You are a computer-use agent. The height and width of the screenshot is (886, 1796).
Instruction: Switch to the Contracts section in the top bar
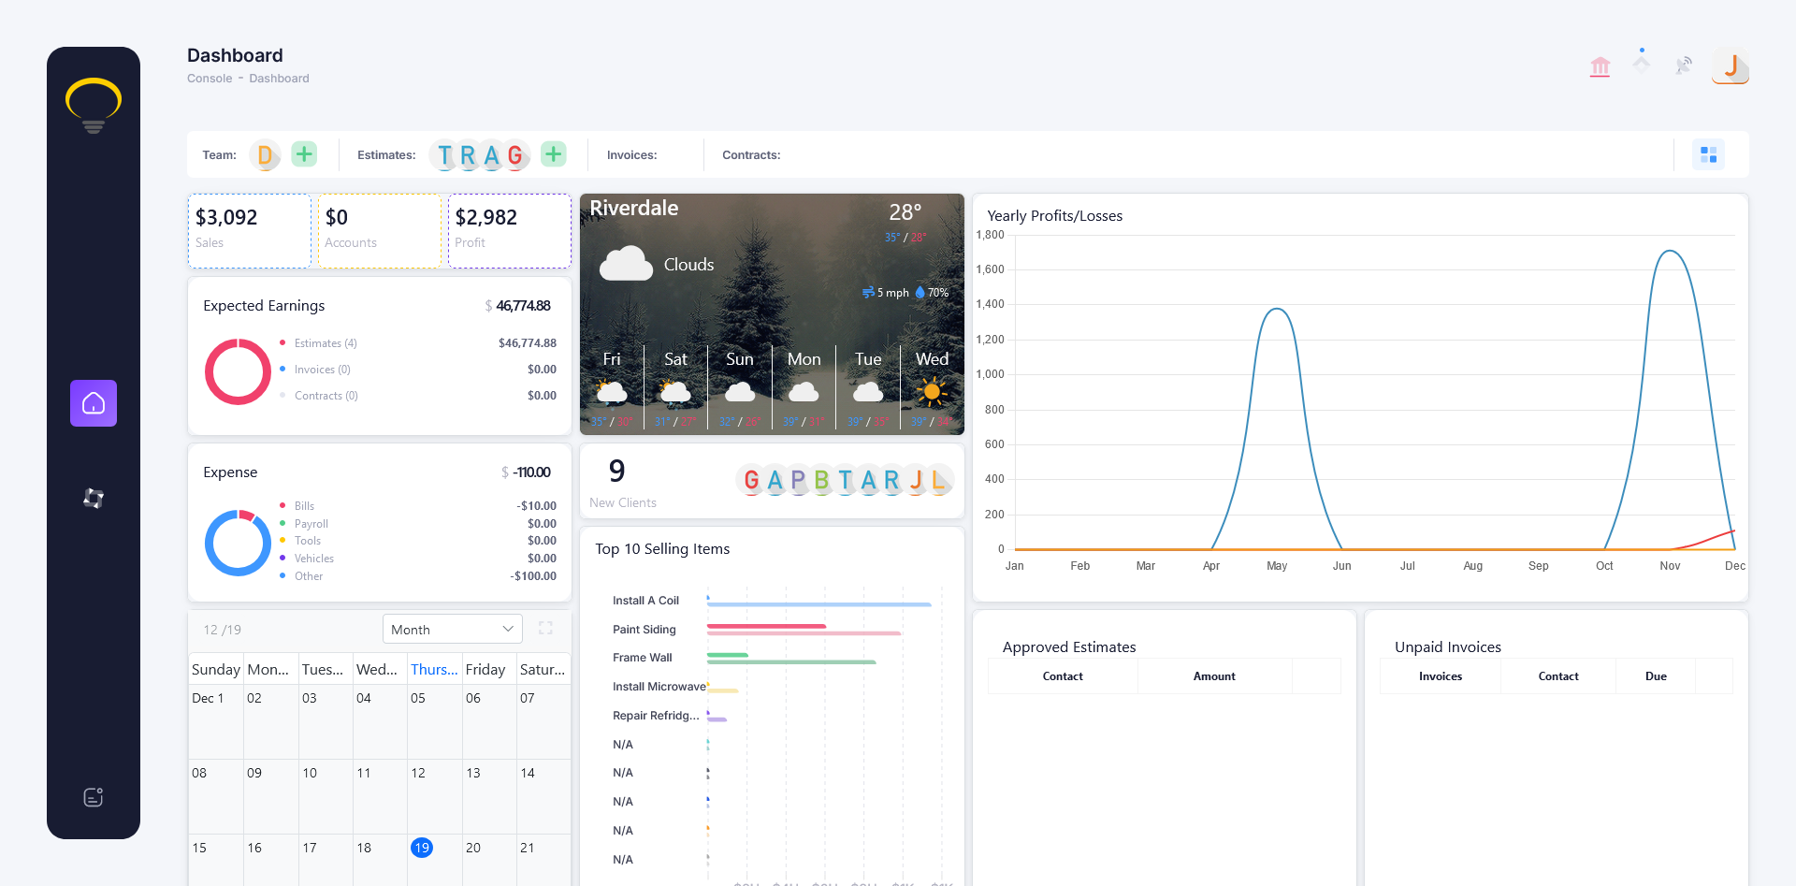tap(750, 154)
